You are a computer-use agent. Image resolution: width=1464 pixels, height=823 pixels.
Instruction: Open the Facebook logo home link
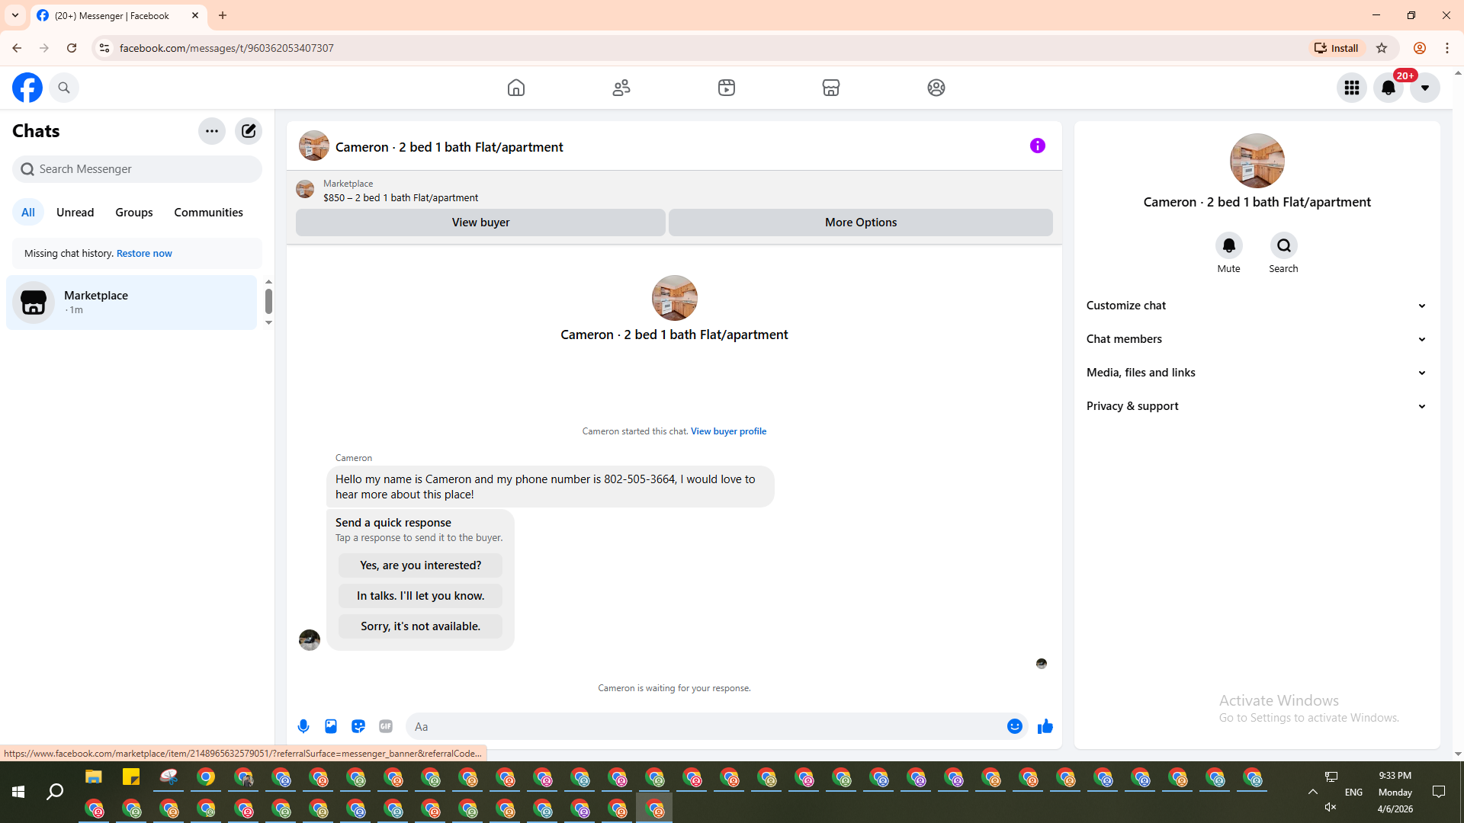27,88
